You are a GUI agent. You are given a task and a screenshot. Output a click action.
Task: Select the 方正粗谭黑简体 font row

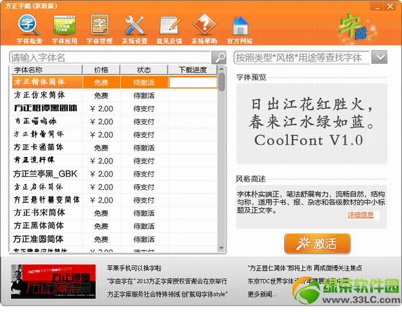click(115, 109)
